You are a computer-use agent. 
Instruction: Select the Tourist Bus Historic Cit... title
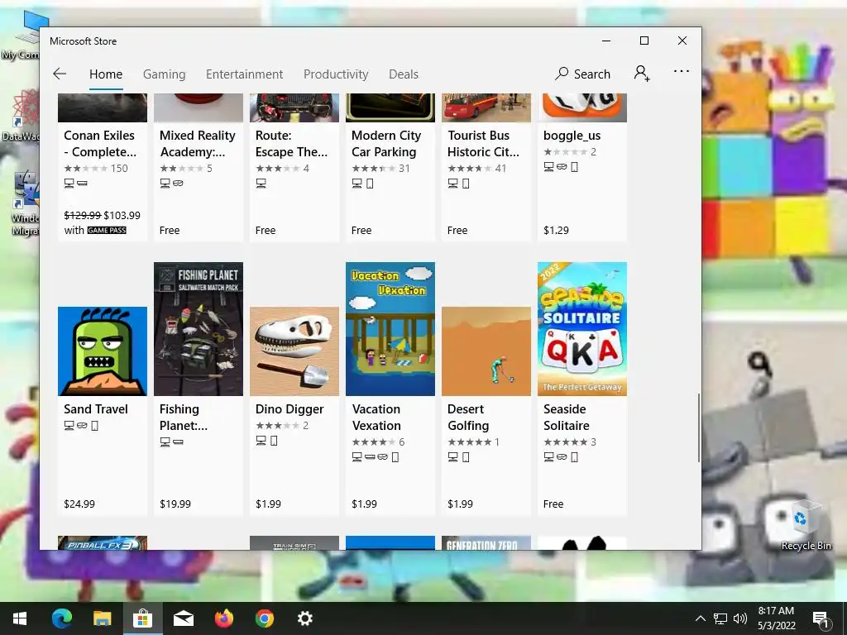tap(483, 144)
